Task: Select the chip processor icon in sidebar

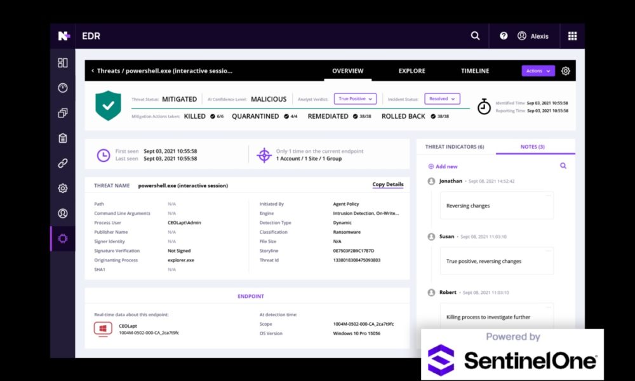Action: 63,239
